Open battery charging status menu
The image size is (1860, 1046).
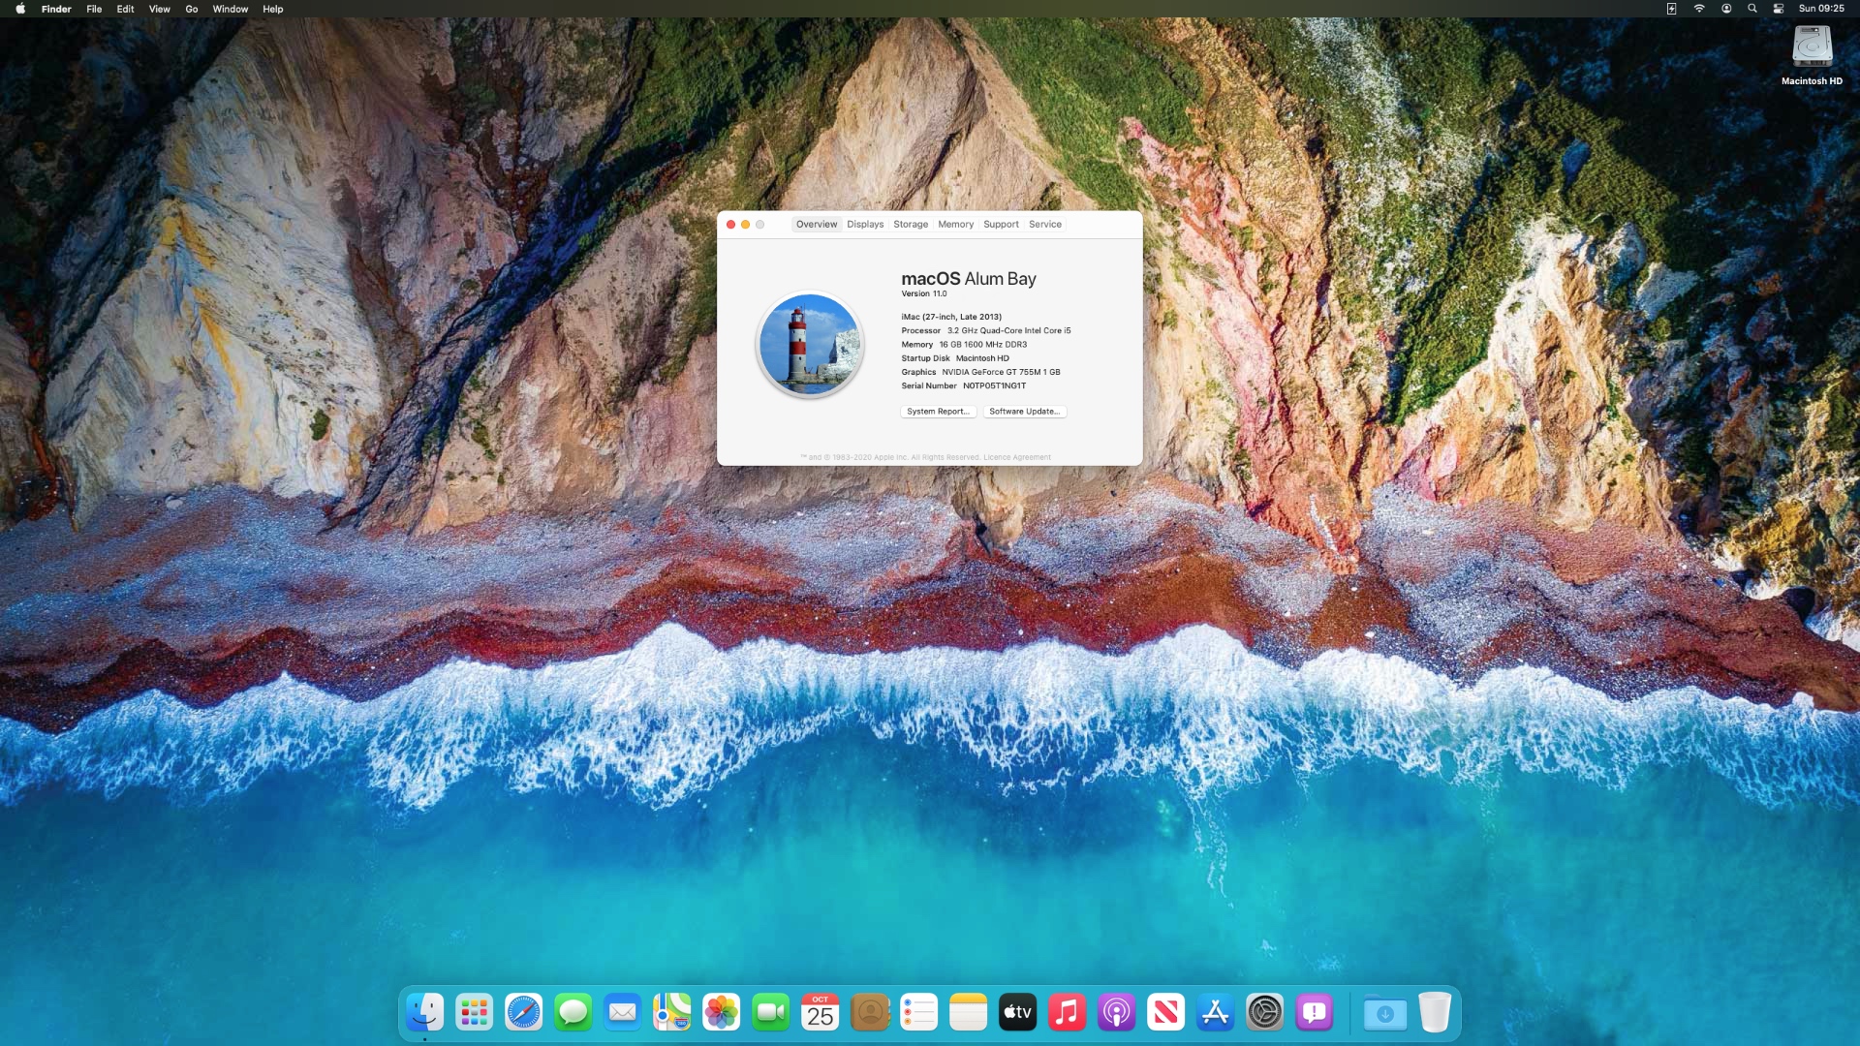click(x=1671, y=9)
